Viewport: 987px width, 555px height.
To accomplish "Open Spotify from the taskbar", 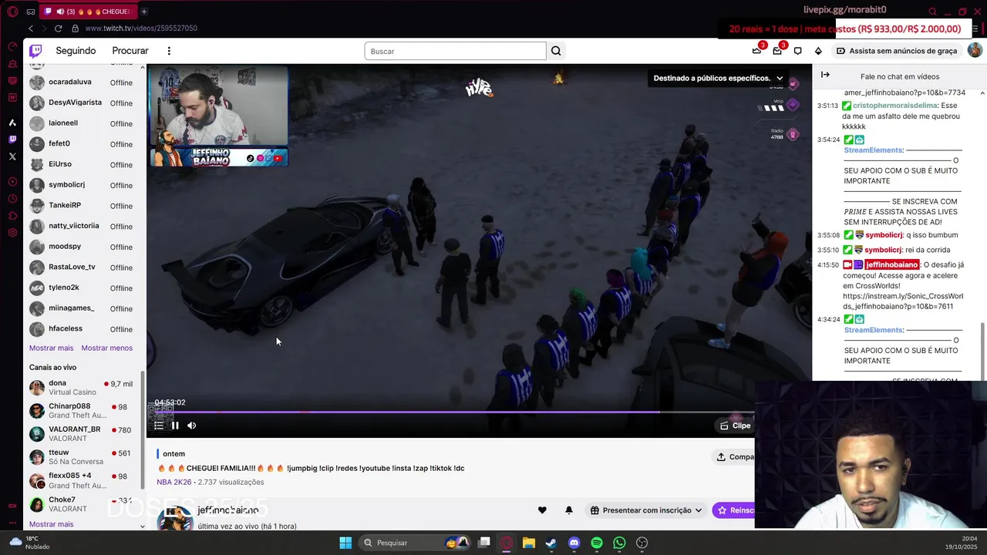I will (x=597, y=543).
